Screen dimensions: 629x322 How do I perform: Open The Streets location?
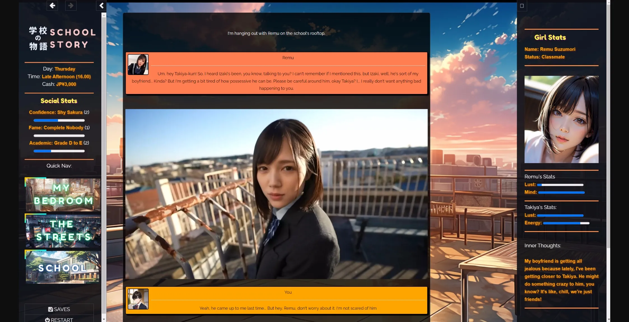point(62,231)
